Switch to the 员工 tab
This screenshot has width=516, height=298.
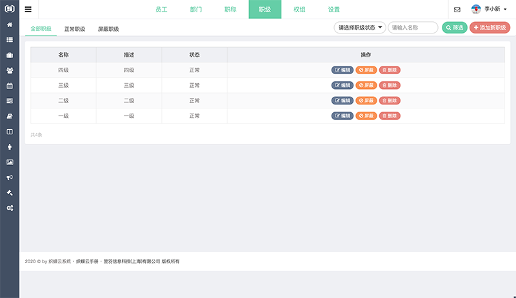pyautogui.click(x=161, y=10)
